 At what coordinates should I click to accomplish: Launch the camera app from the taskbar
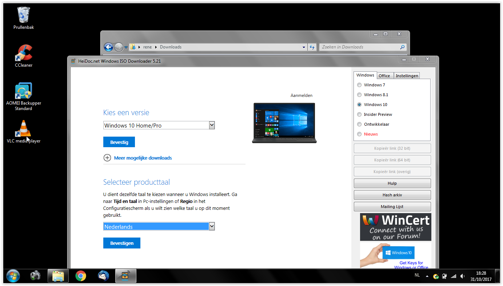coord(35,276)
